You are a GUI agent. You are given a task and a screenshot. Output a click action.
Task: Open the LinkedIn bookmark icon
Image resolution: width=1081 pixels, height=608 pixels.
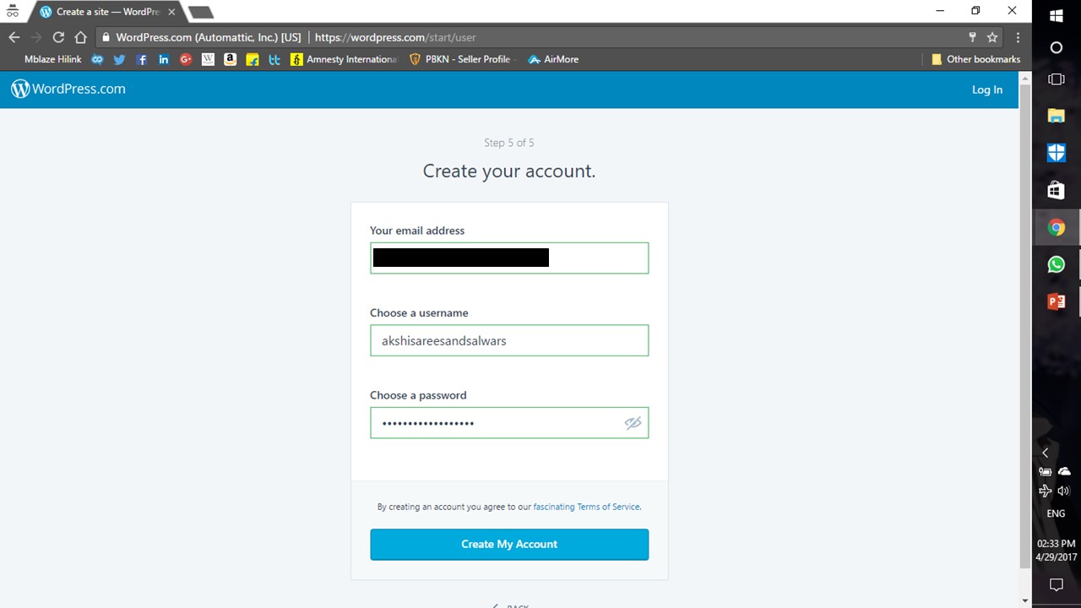pos(164,60)
